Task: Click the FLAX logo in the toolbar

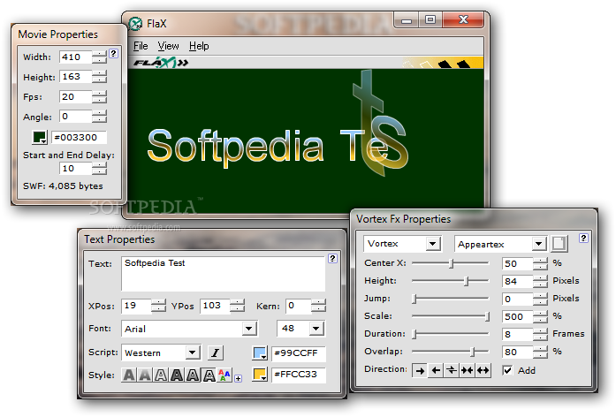Action: tap(160, 63)
